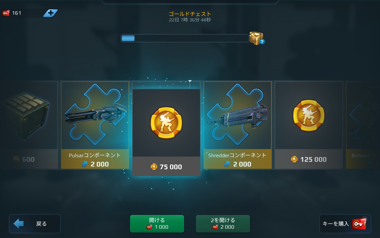This screenshot has height=238, width=380.
Task: Click the red key icon beside 161
Action: 6,13
